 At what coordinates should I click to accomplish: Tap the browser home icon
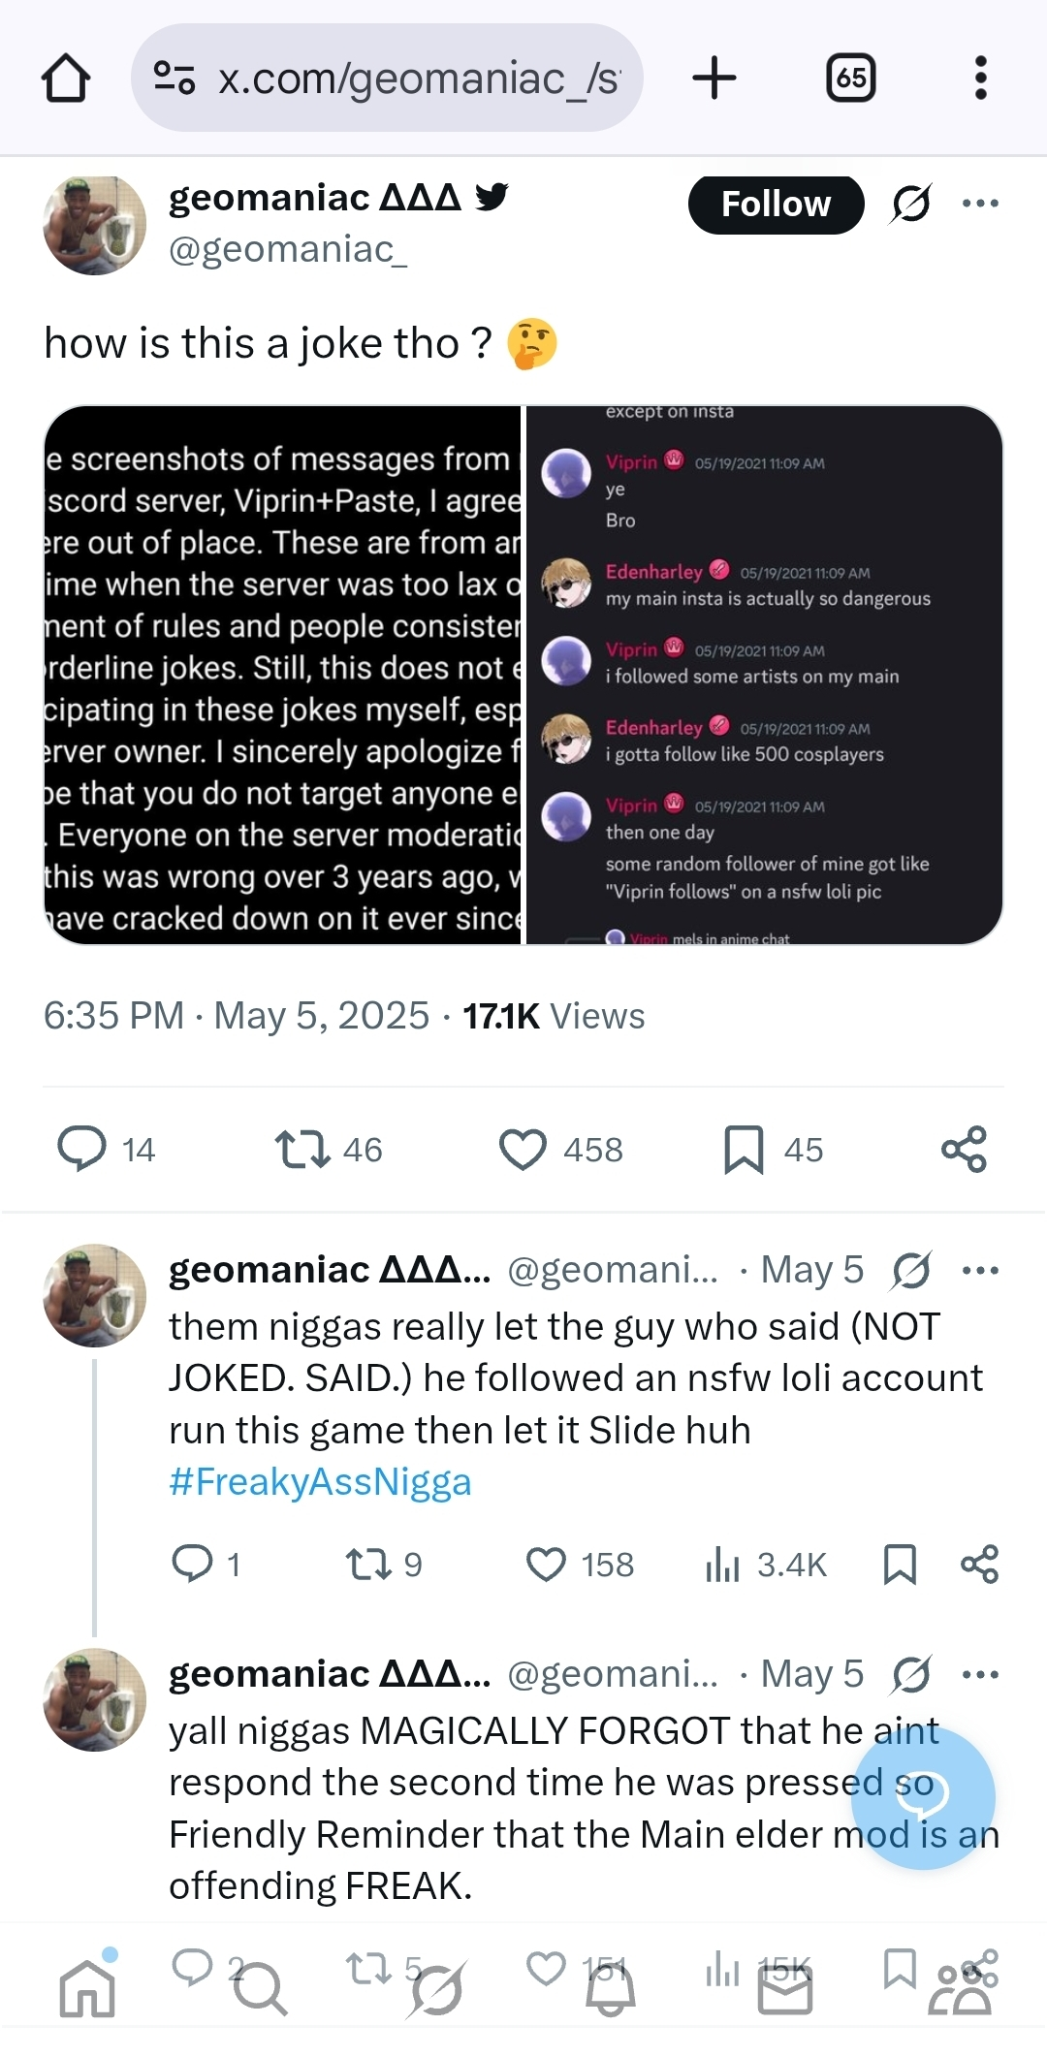(66, 78)
